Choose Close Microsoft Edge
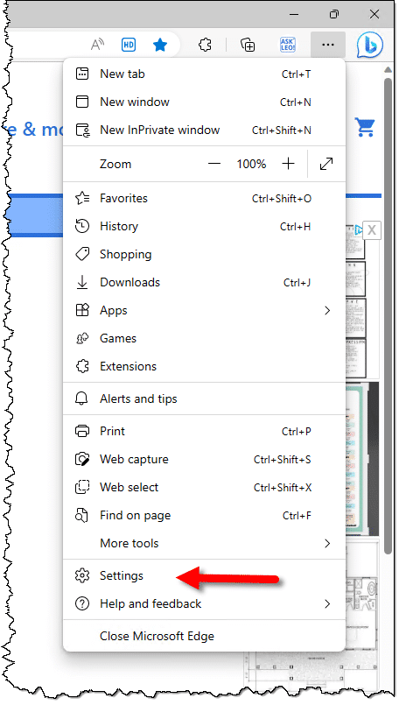Image resolution: width=399 pixels, height=705 pixels. point(204,636)
